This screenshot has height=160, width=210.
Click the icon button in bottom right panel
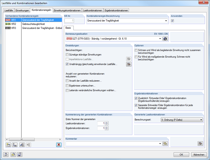pos(200,143)
